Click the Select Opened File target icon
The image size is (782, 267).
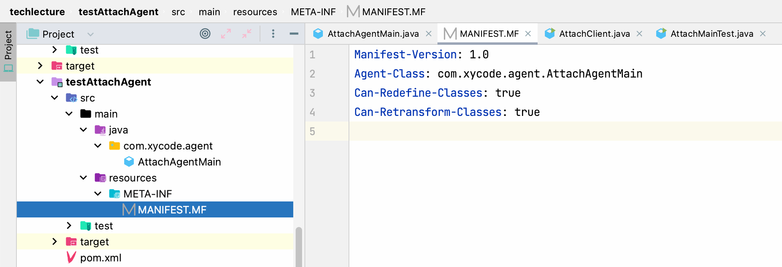click(205, 34)
